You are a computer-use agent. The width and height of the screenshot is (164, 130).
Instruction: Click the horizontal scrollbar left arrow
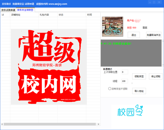pos(2,124)
